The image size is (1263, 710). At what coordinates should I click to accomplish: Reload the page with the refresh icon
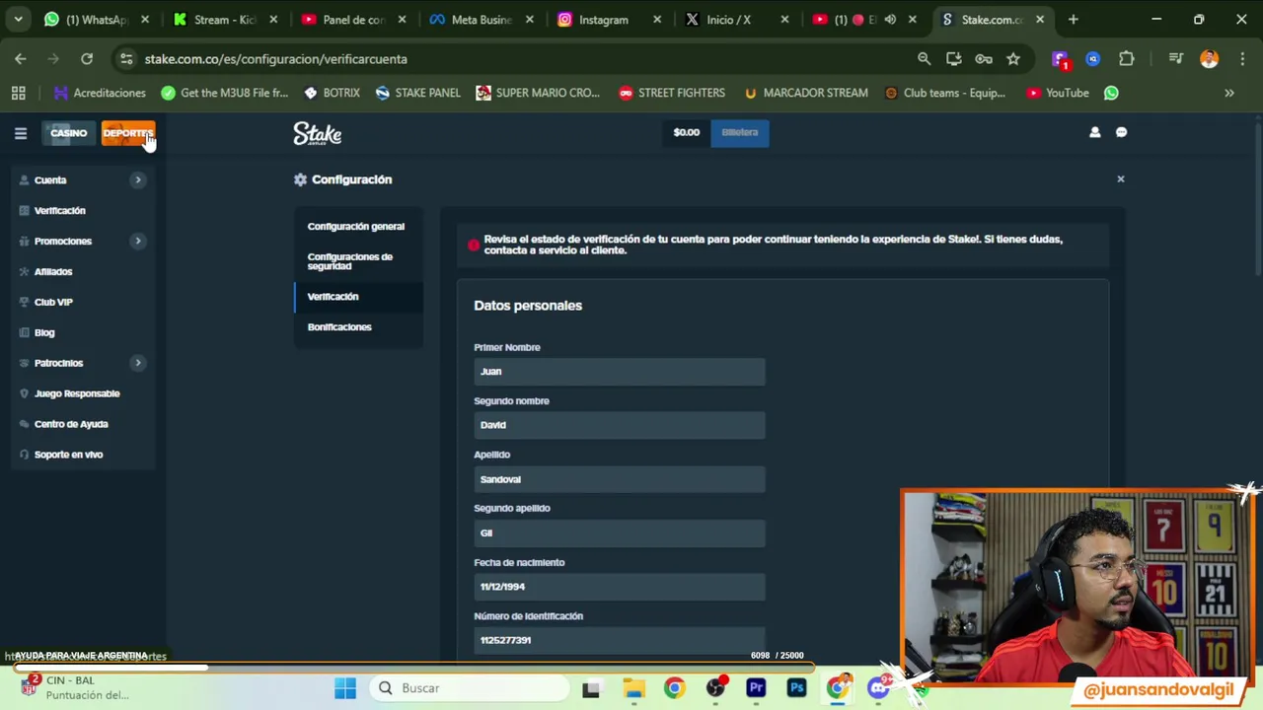[87, 59]
